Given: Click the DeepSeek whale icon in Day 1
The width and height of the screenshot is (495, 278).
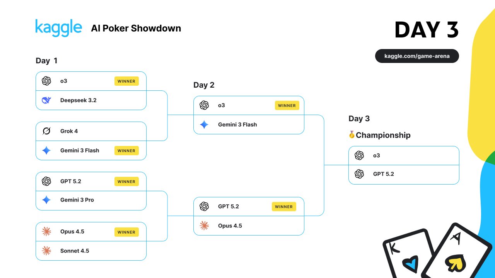Looking at the screenshot, I should [46, 100].
